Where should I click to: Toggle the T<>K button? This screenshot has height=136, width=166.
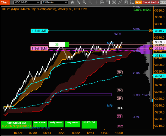tap(138, 2)
